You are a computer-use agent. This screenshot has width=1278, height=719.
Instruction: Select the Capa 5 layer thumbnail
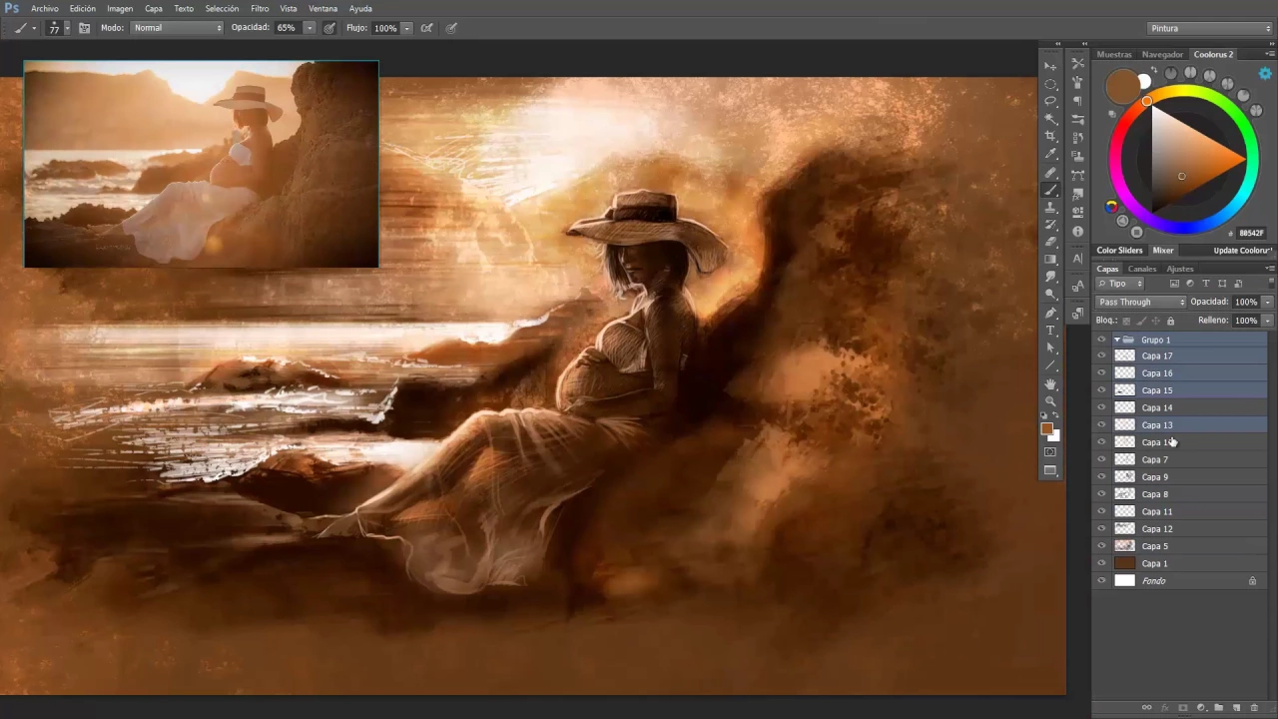tap(1124, 546)
